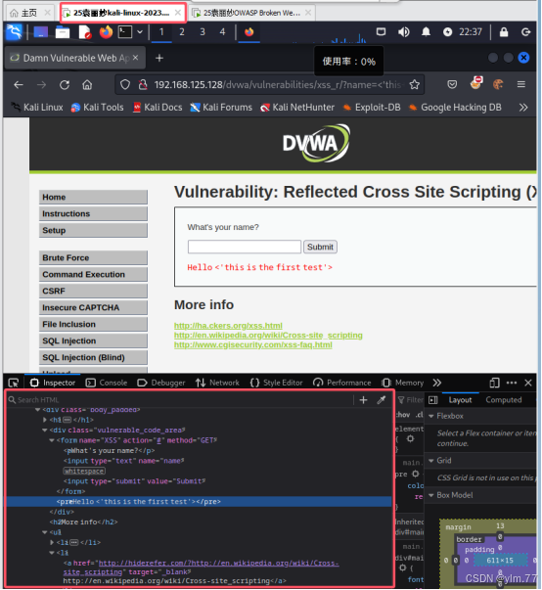The height and width of the screenshot is (590, 542).
Task: Collapse the vulnerable_code_area div node
Action: [x=45, y=431]
